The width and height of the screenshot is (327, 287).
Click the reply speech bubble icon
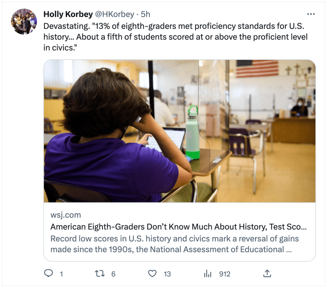[x=48, y=274]
